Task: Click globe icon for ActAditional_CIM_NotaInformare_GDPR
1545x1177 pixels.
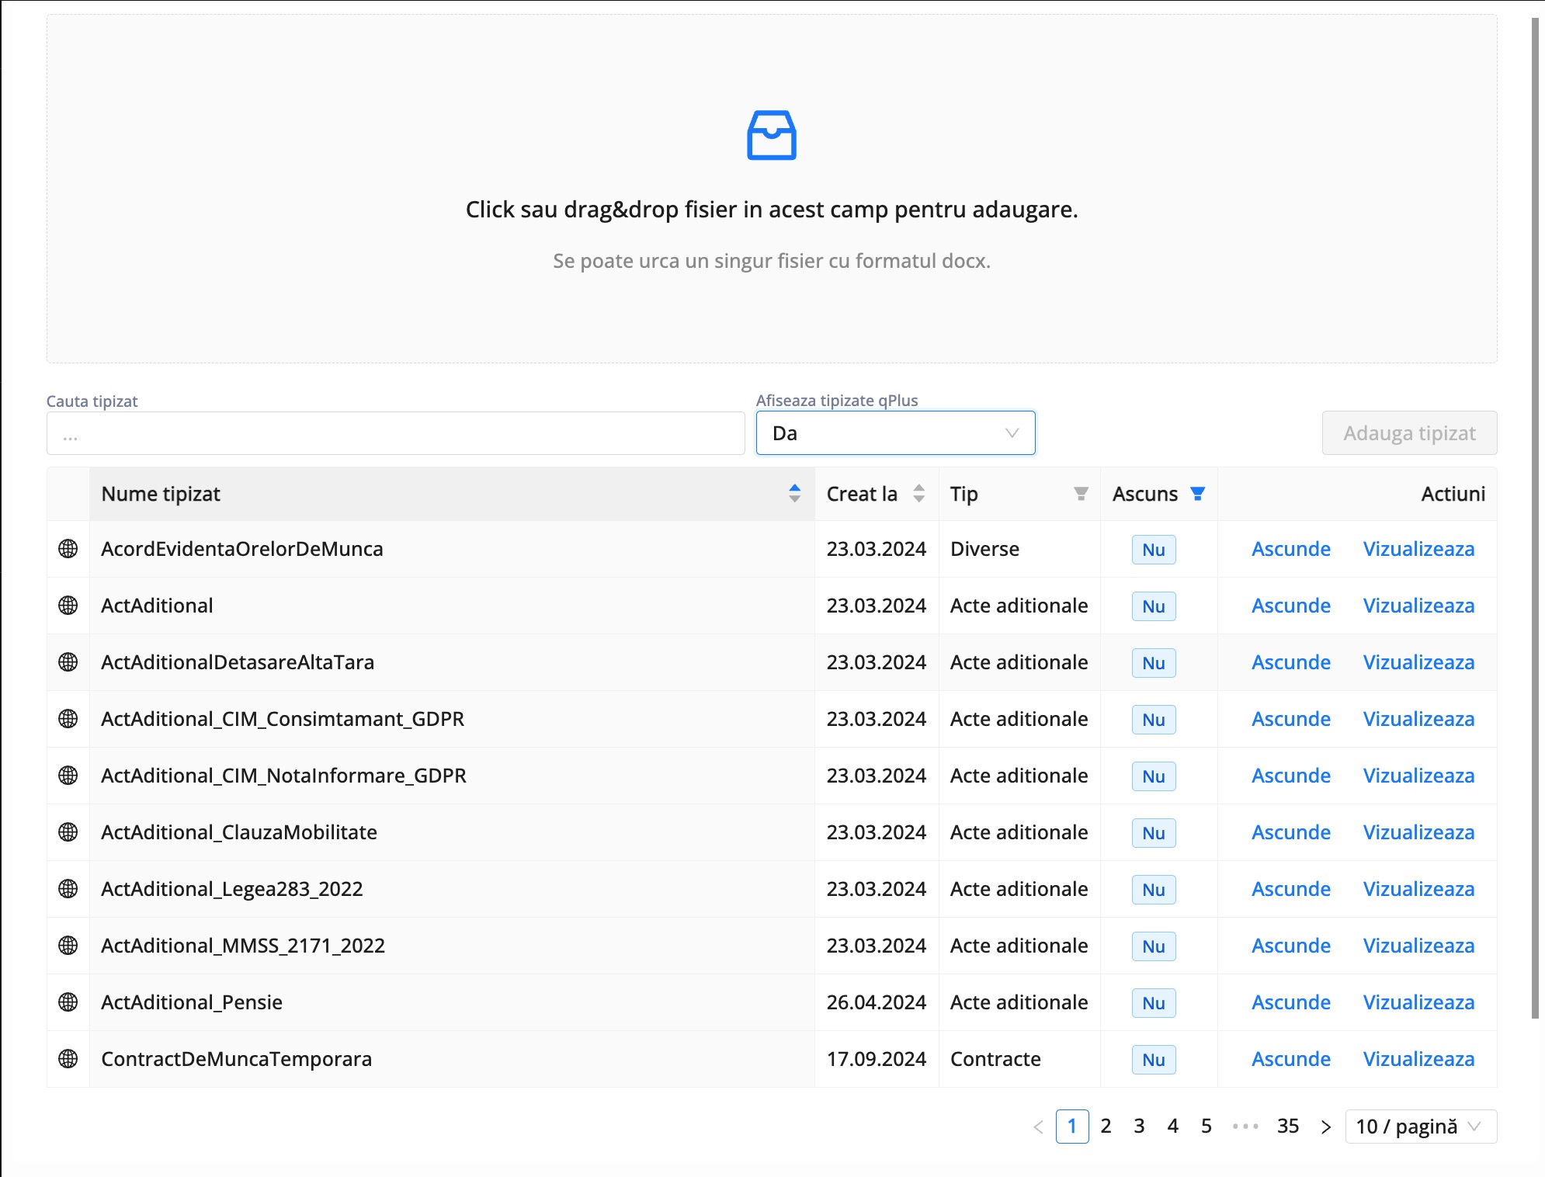Action: (68, 776)
